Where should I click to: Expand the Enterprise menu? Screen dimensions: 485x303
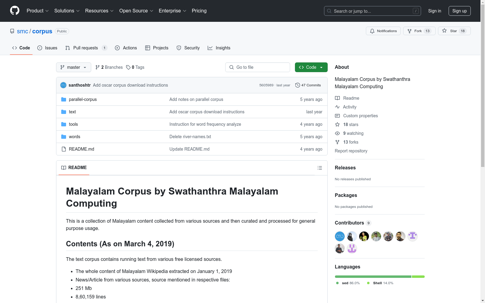tap(172, 11)
